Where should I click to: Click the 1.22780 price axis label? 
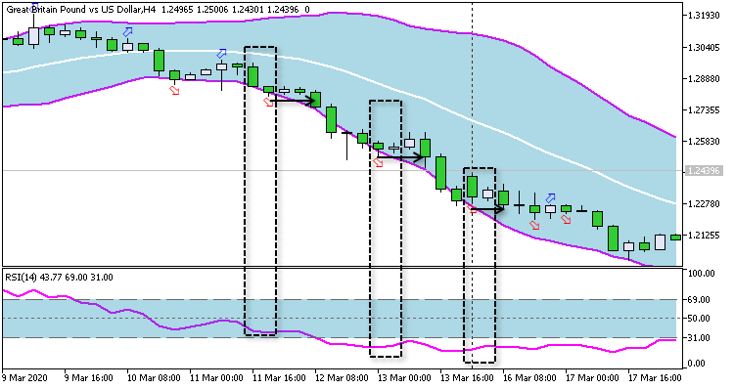point(703,204)
